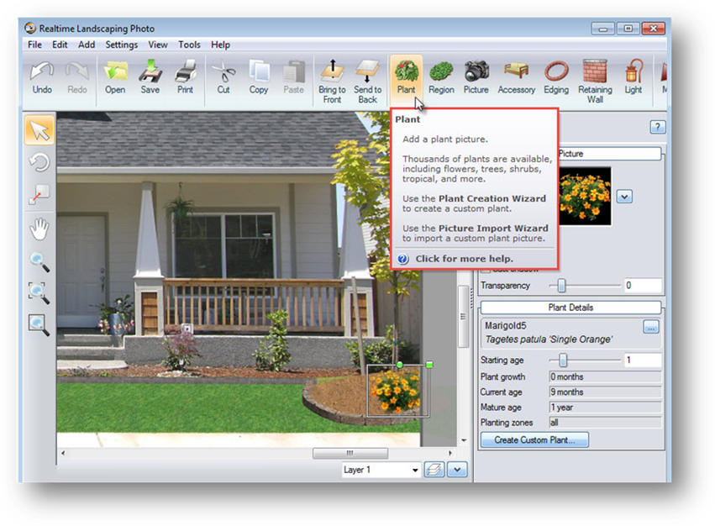Screen dimensions: 715x526
Task: Click the horizontal canvas scrollbar thumb
Action: coord(350,453)
